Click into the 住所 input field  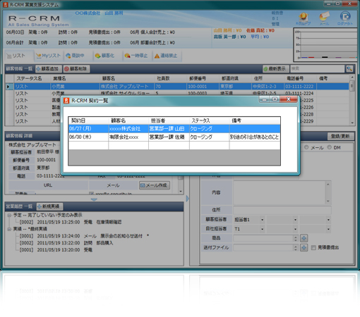pos(282,210)
